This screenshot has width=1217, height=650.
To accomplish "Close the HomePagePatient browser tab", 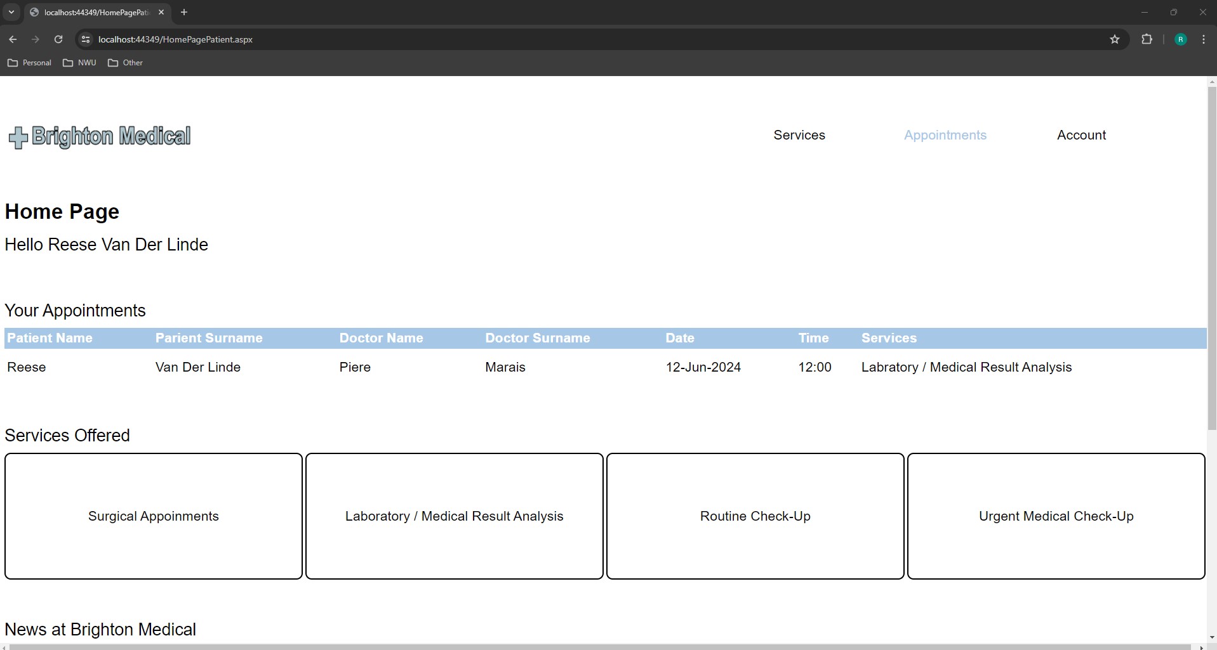I will 161,12.
